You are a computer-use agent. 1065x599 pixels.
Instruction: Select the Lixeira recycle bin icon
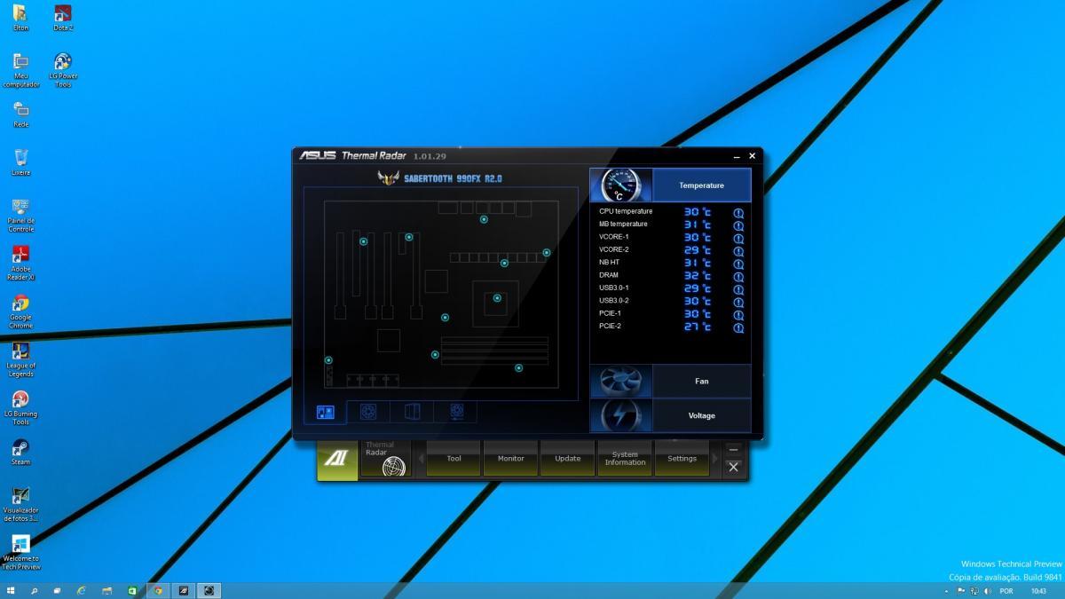click(x=20, y=162)
